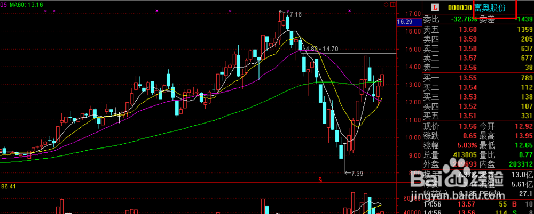The image size is (534, 214).
Task: Select the 买四 bid row at 13.52
Action: pyautogui.click(x=478, y=106)
